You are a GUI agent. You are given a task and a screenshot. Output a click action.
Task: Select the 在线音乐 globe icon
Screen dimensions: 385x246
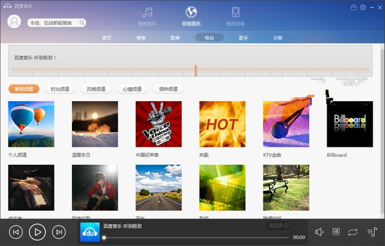191,12
